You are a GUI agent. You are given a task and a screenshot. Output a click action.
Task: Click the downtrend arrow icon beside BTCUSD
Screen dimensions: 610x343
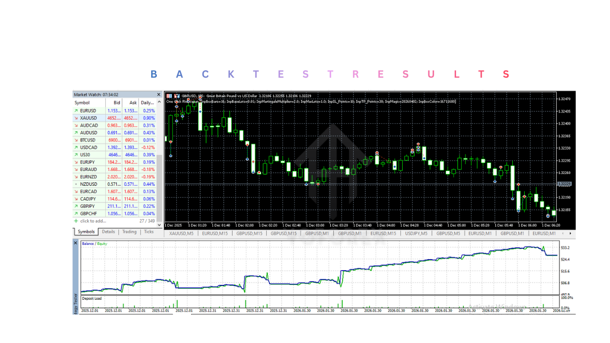[x=76, y=140]
